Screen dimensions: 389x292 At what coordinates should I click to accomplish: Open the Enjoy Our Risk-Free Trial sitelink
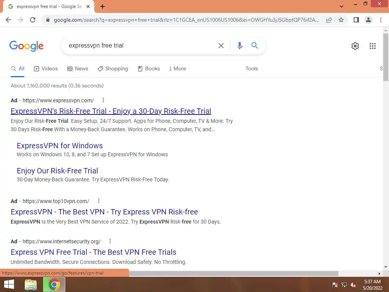[x=57, y=171]
